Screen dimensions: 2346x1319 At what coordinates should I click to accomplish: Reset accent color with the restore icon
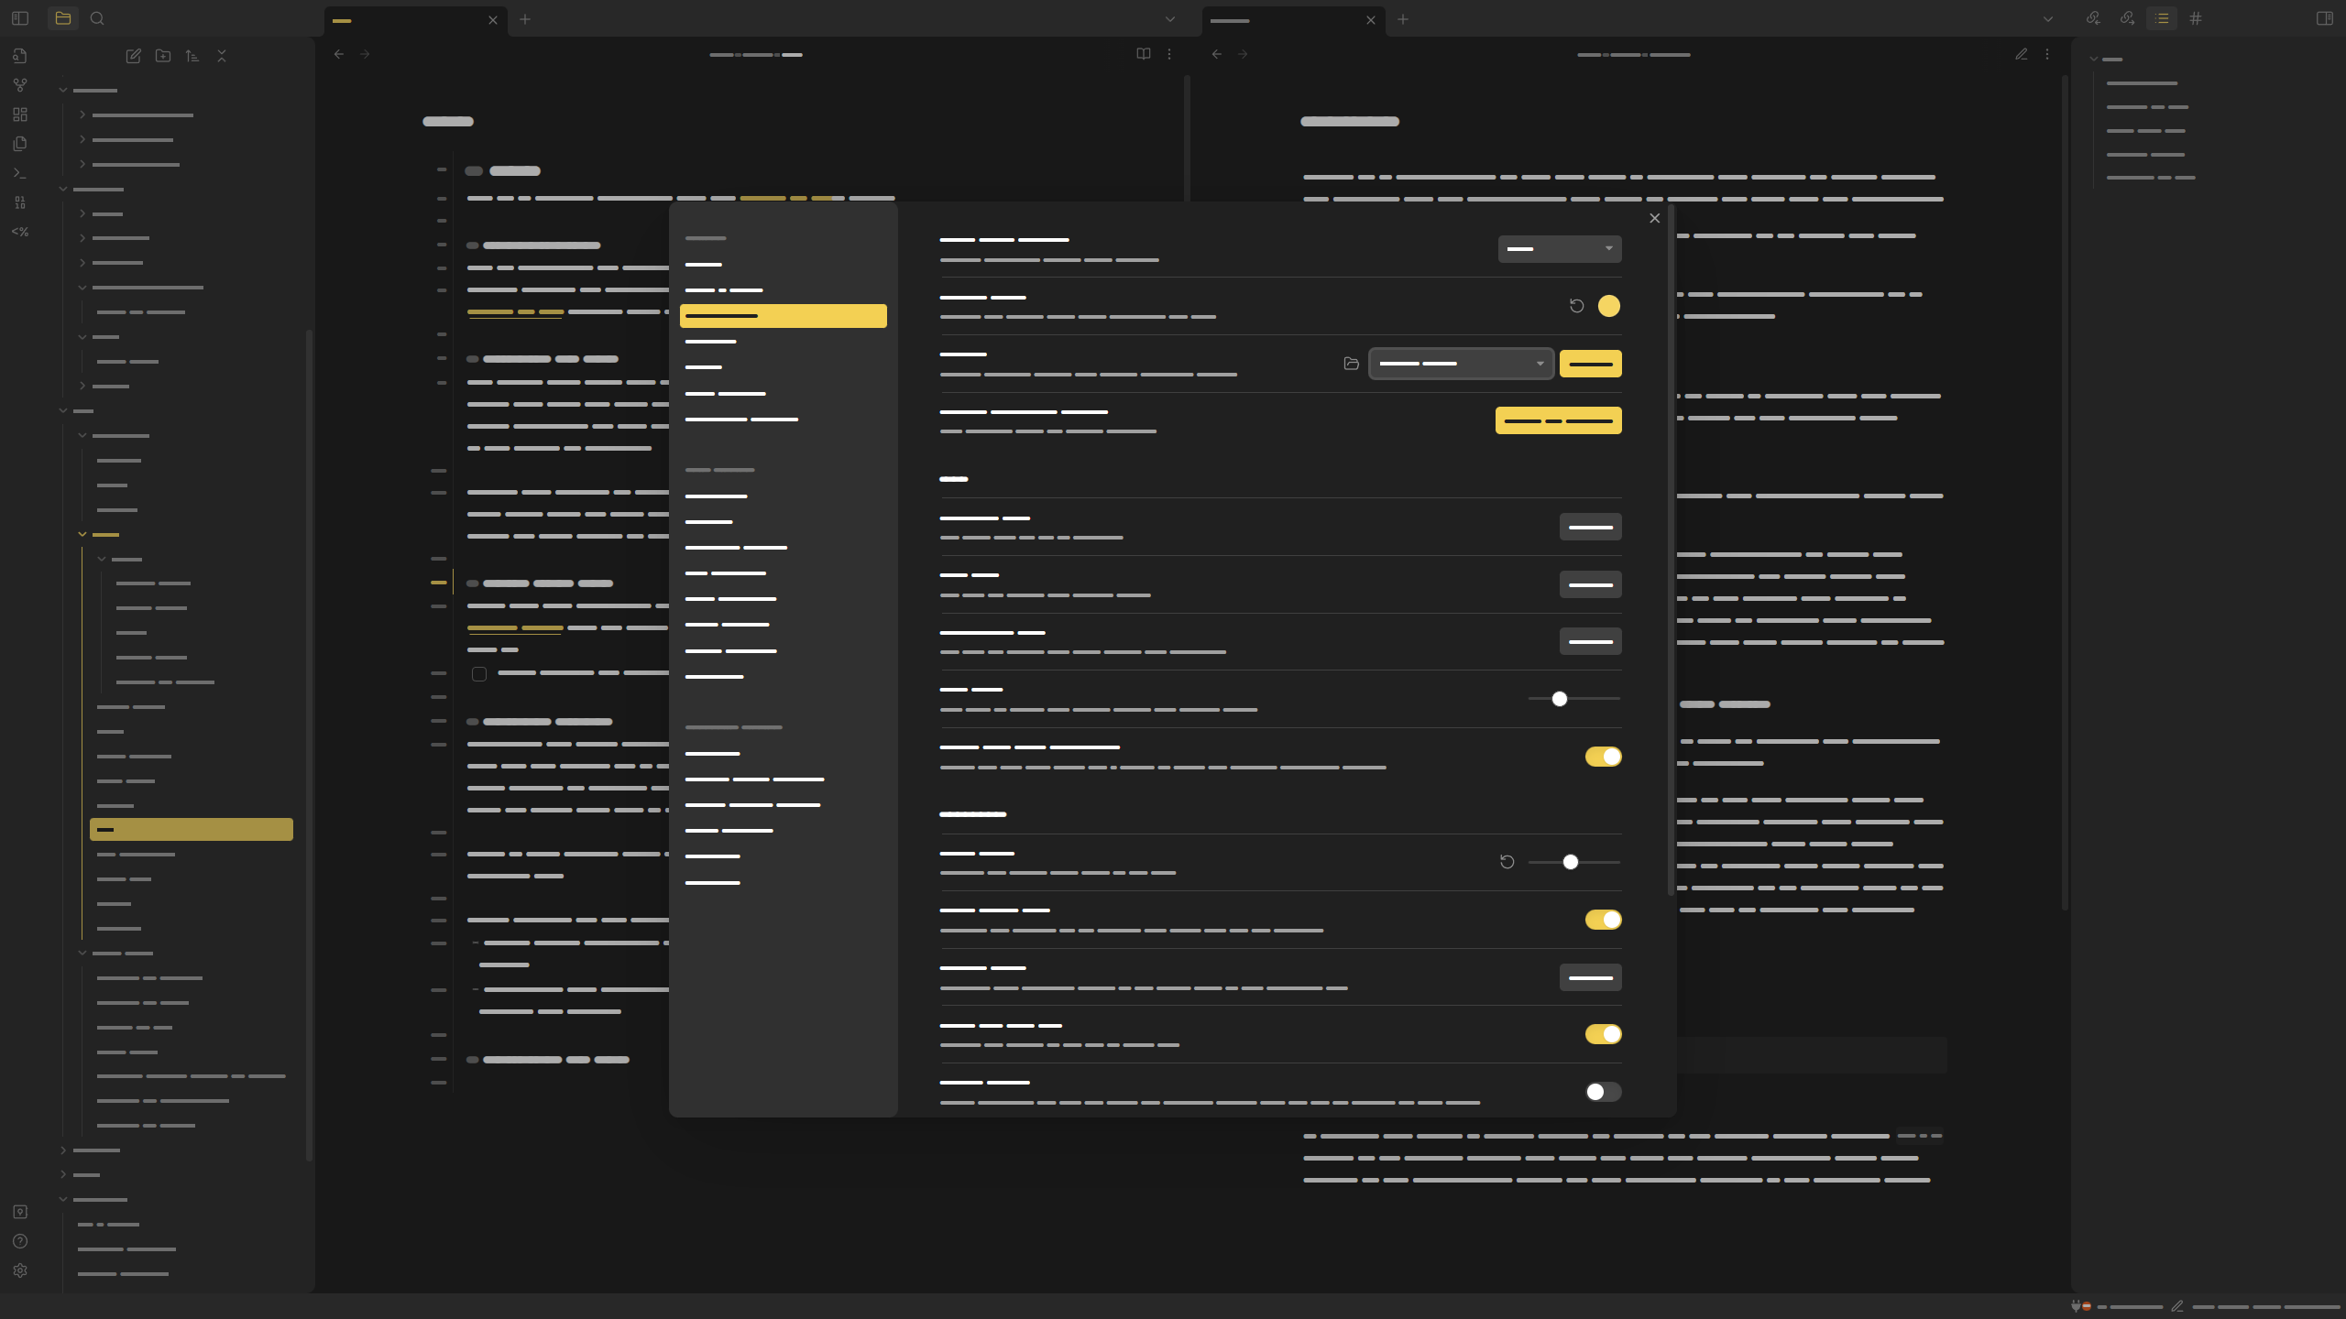point(1576,306)
